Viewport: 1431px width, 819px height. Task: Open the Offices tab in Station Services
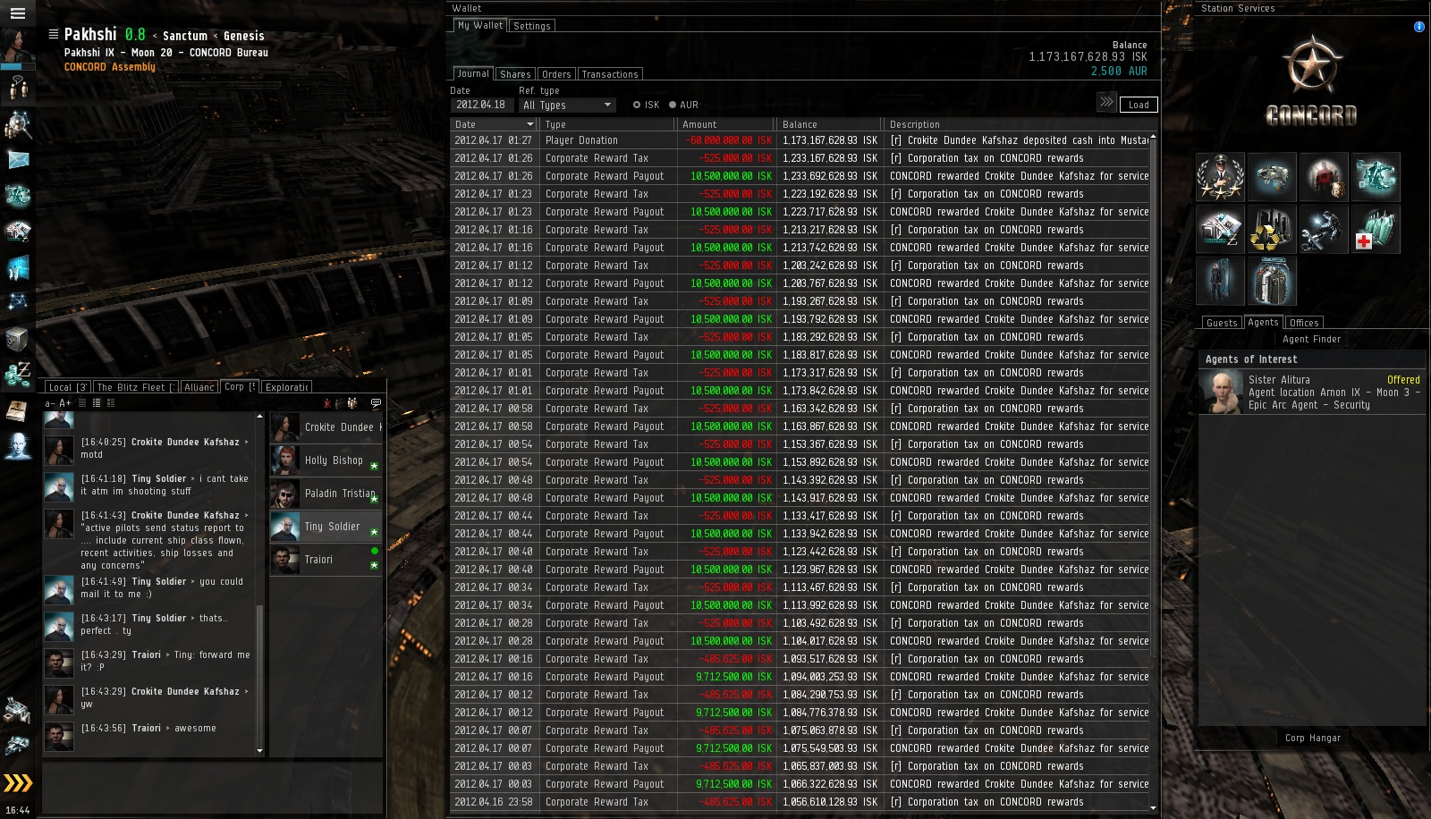tap(1304, 323)
